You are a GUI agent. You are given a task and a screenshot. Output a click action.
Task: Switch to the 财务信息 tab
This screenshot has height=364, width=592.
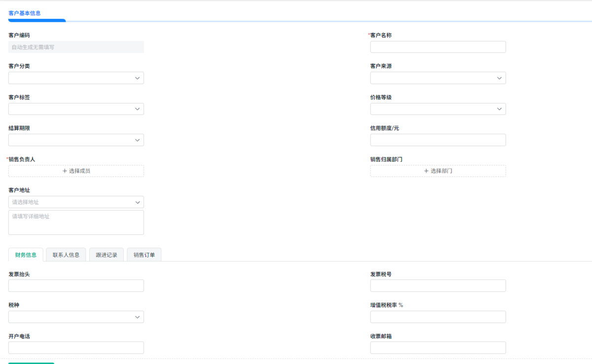tap(26, 255)
